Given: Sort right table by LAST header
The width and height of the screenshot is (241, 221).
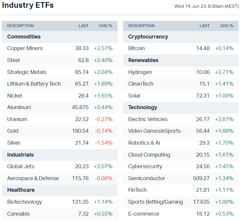Looking at the screenshot, I should tap(205, 26).
